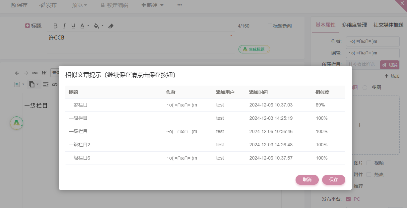The height and width of the screenshot is (208, 407).
Task: Switch to the 多维度管理 tab
Action: click(354, 25)
